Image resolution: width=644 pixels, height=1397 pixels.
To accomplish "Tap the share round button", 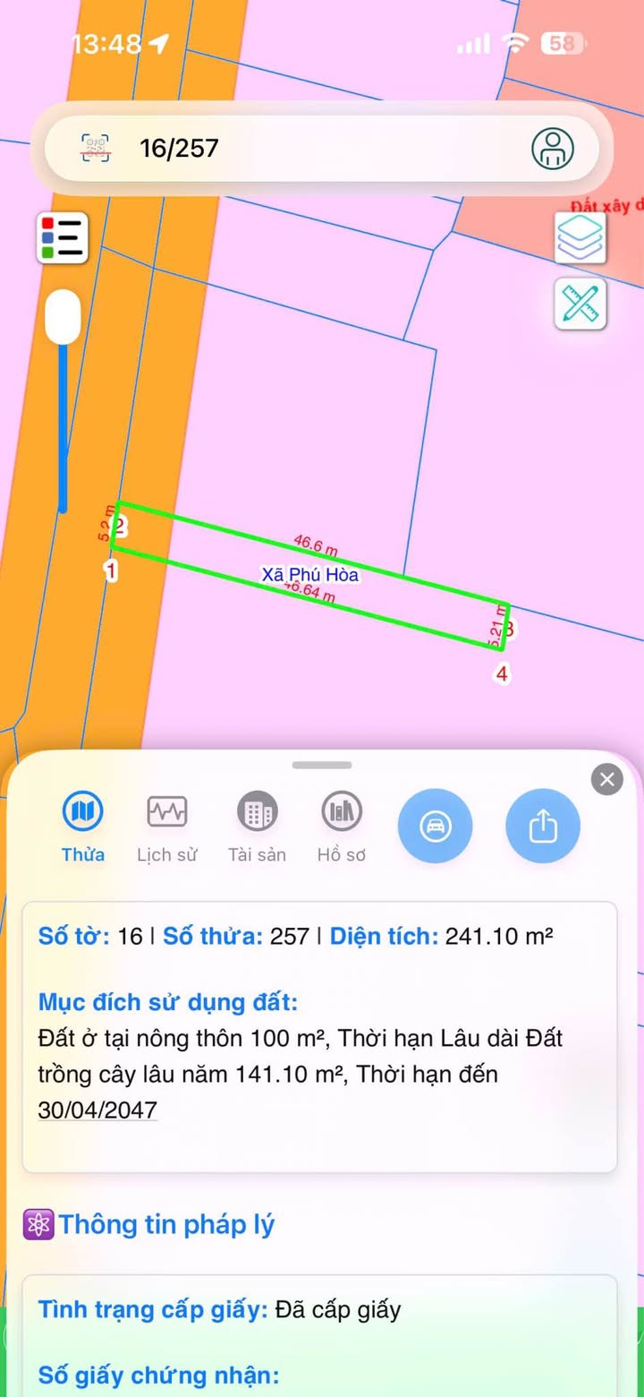I will (x=543, y=826).
